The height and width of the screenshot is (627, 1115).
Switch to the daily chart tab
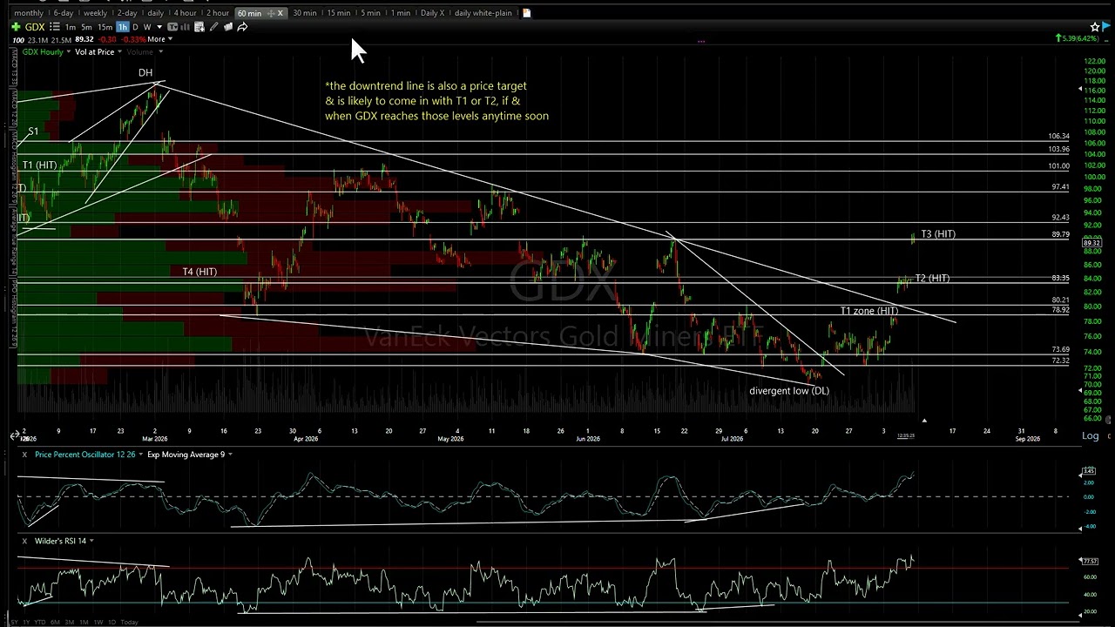coord(155,13)
